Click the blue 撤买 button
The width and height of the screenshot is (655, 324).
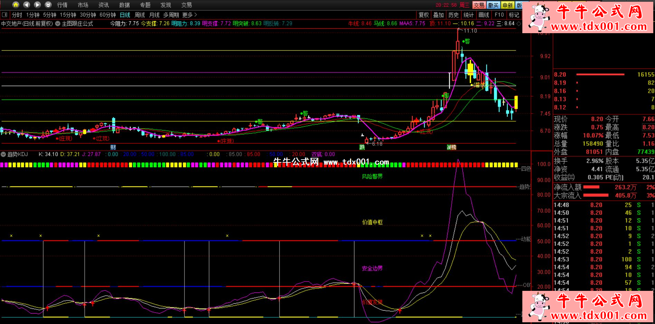click(x=493, y=5)
